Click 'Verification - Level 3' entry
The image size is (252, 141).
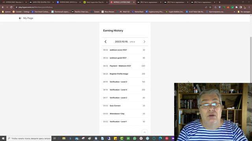(x=125, y=82)
